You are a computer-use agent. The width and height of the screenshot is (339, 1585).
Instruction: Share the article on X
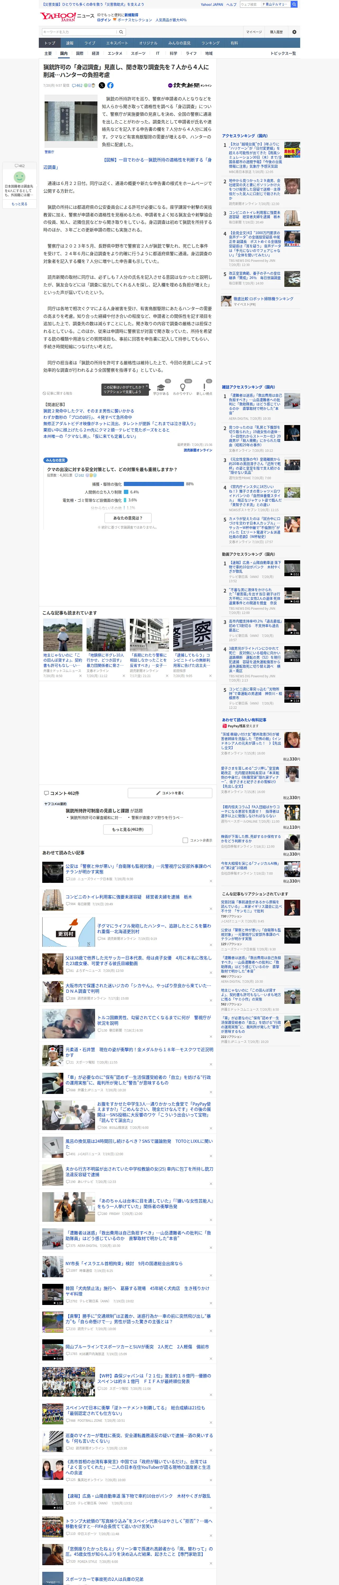[102, 86]
